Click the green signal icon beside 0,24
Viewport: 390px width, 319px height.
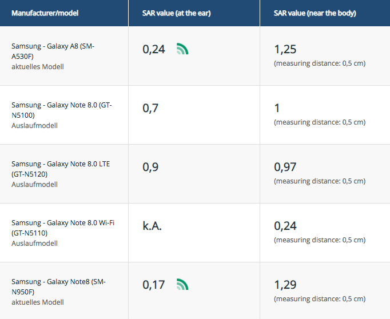(x=182, y=49)
